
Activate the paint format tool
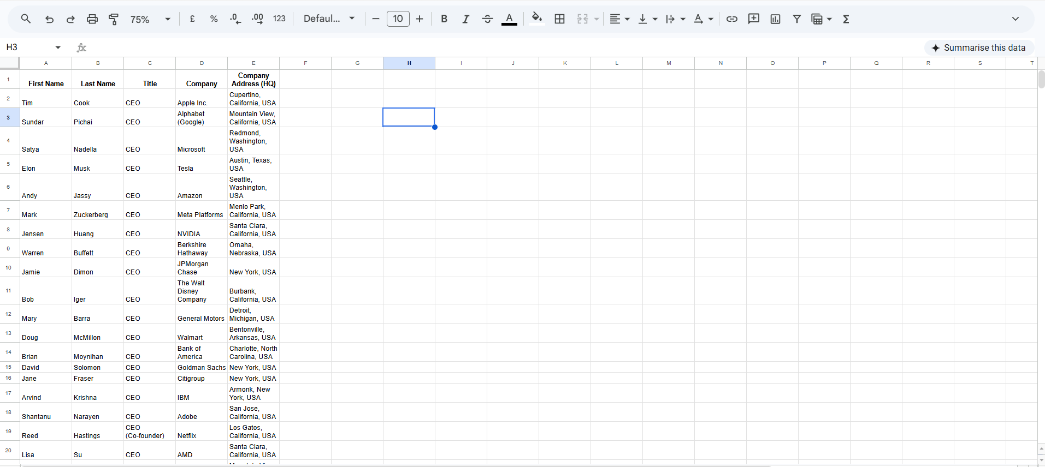(114, 19)
